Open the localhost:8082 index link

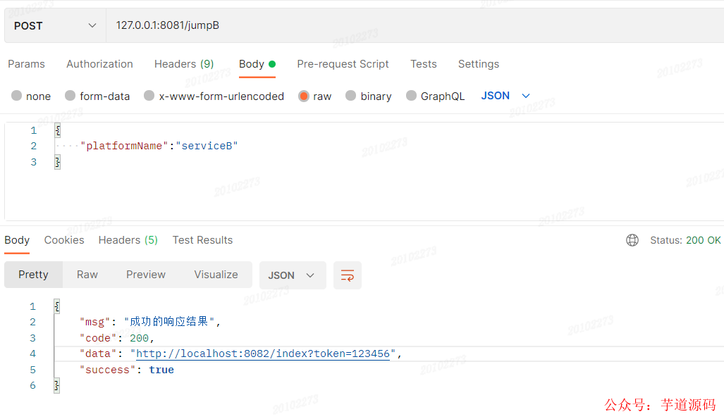(264, 354)
